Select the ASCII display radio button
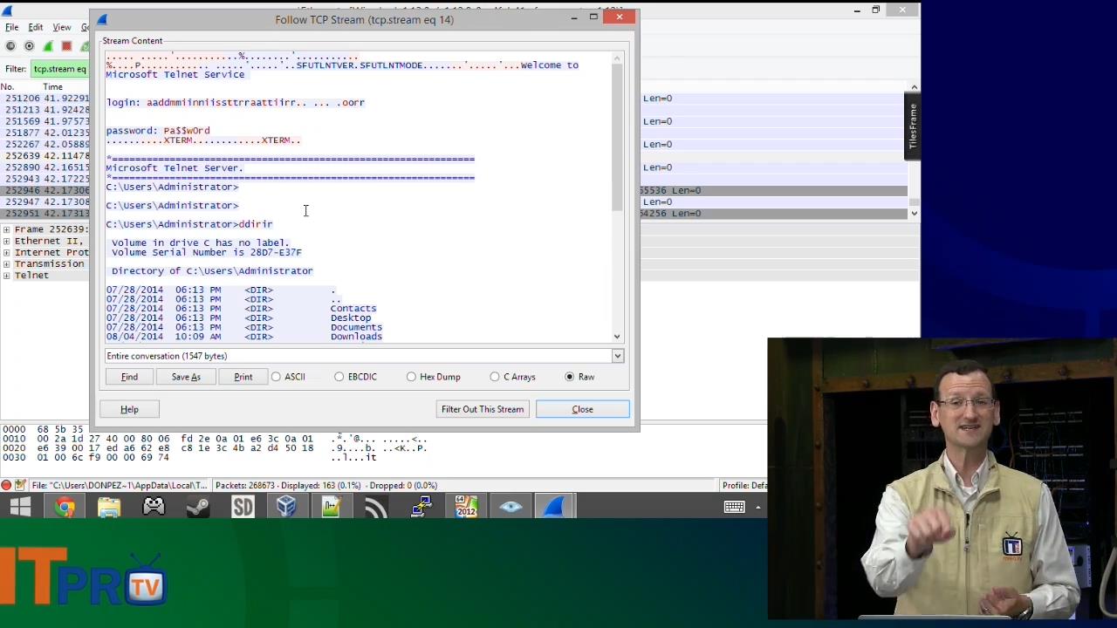This screenshot has width=1117, height=628. [x=276, y=377]
